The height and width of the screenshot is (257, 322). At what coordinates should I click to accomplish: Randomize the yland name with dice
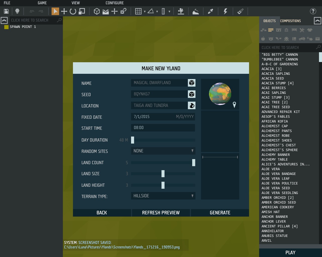pos(192,83)
